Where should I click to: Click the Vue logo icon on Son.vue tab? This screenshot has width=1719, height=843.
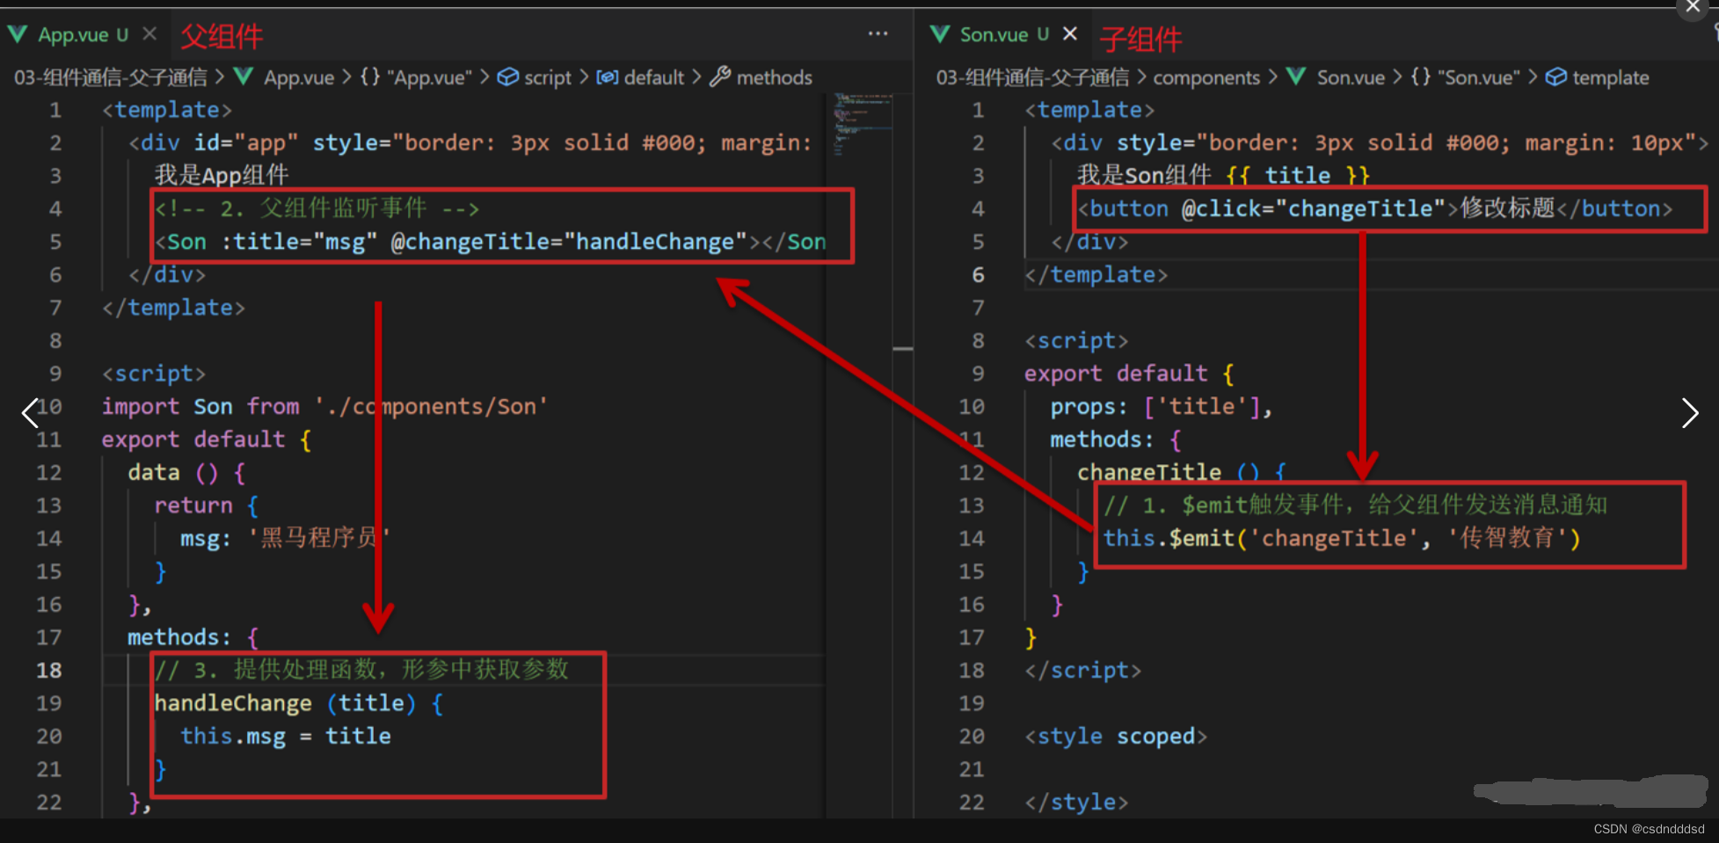pos(940,34)
